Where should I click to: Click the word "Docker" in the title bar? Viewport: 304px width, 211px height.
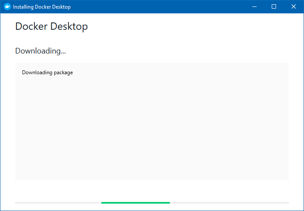tap(43, 7)
